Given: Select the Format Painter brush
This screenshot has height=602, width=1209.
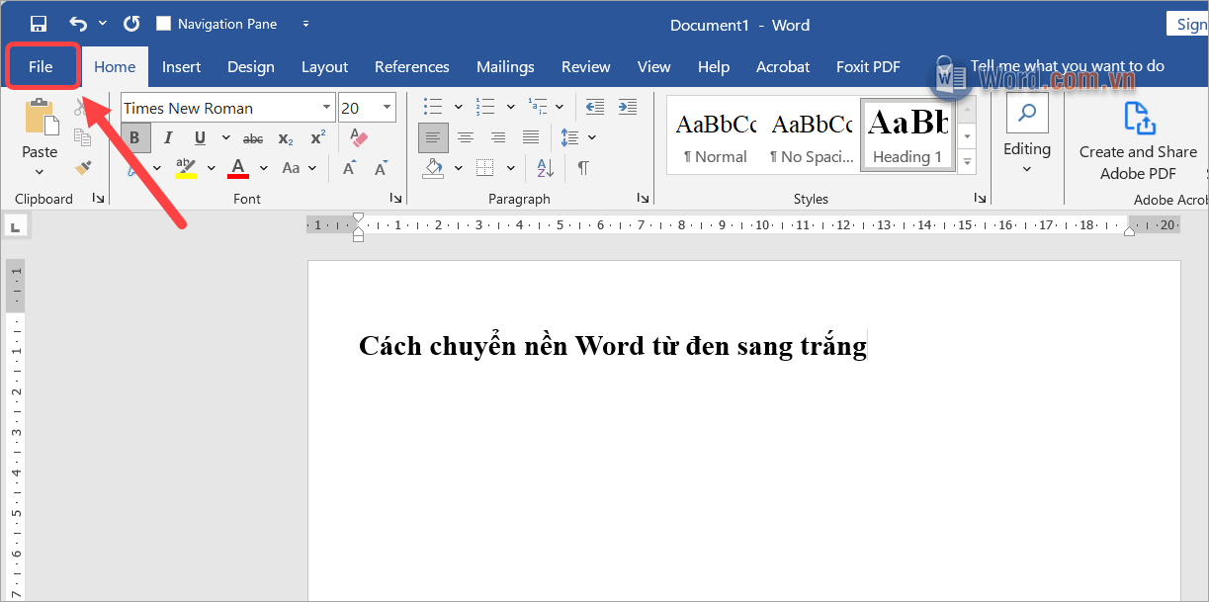Looking at the screenshot, I should [83, 167].
